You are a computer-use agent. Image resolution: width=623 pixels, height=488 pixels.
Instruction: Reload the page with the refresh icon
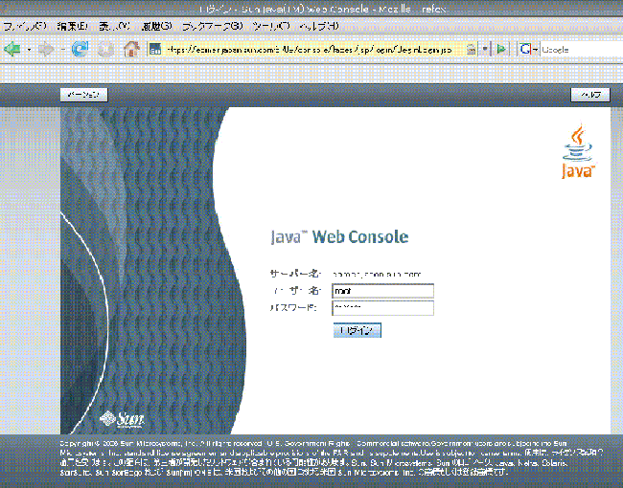pyautogui.click(x=80, y=49)
